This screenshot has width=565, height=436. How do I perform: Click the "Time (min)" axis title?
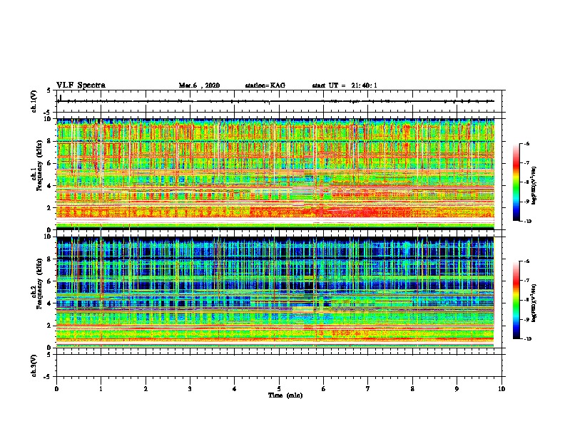[285, 395]
